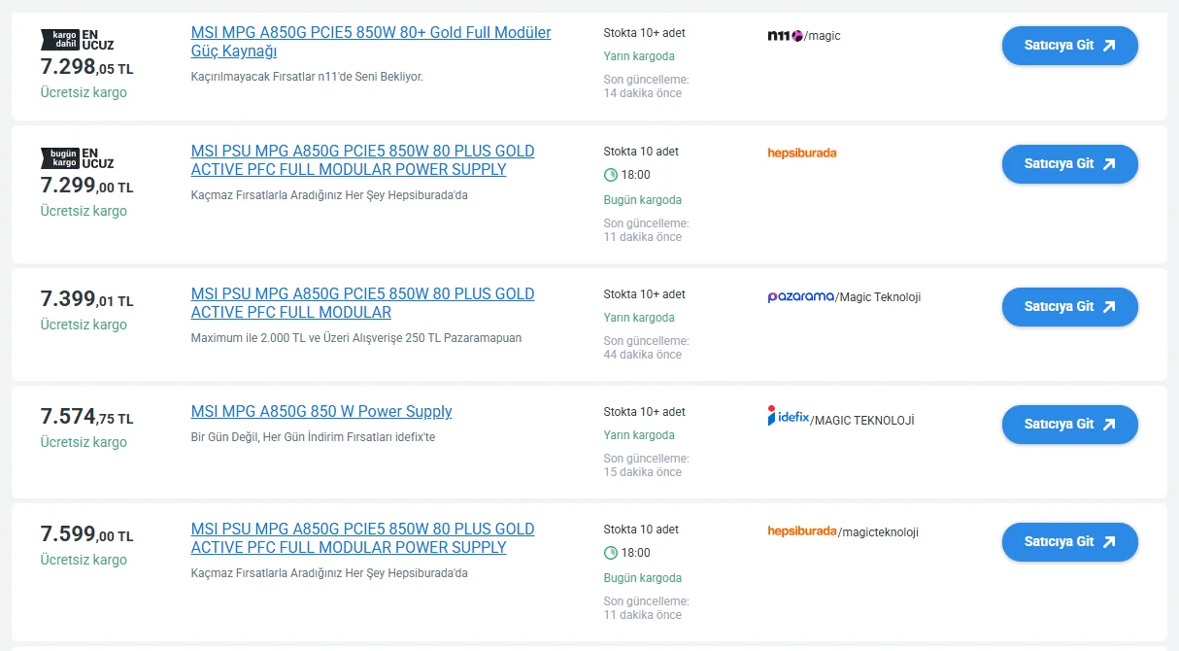Click '/MAGIC TEKNOLOJİ' seller next to idefix

tap(862, 421)
